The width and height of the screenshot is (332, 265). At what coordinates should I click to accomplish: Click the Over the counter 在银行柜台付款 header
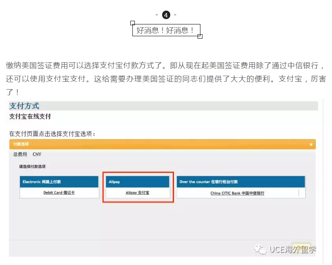[240, 182]
